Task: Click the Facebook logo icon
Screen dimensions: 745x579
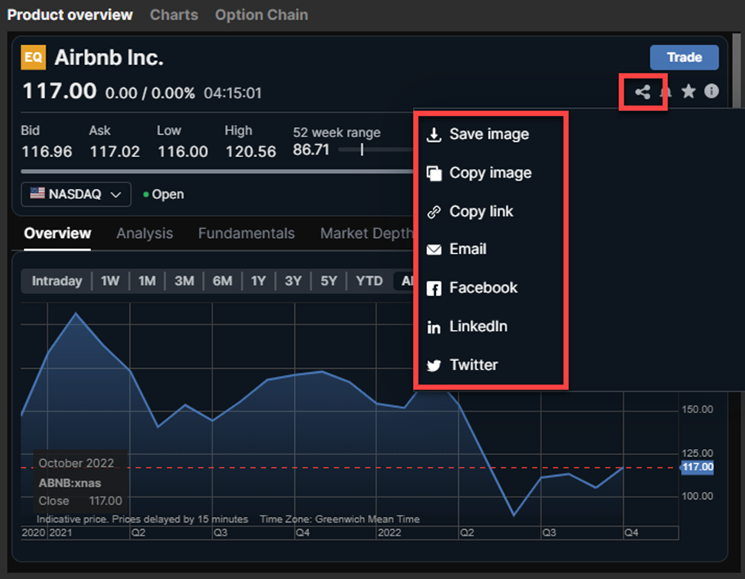Action: pos(434,289)
